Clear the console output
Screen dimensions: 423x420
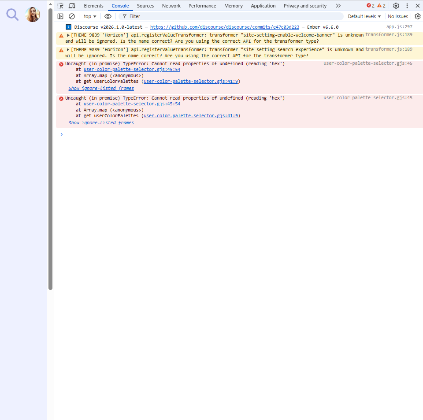[72, 16]
